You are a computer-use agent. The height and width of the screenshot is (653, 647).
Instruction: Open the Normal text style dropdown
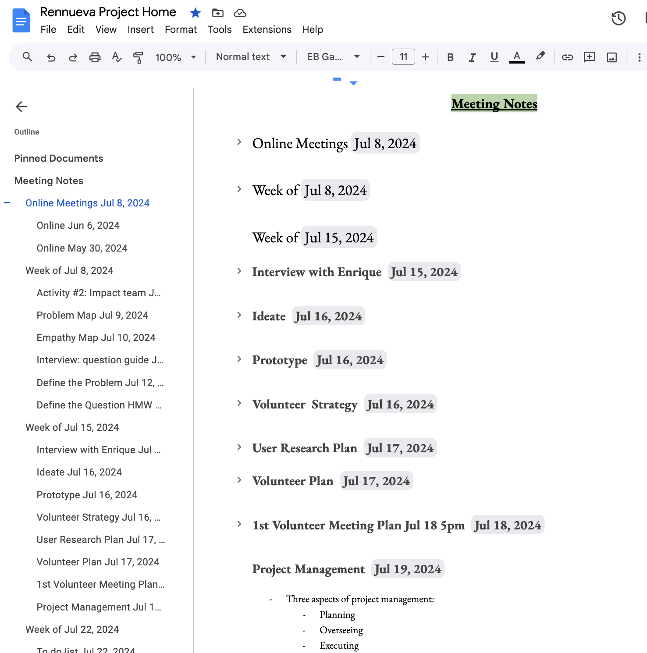click(x=251, y=57)
